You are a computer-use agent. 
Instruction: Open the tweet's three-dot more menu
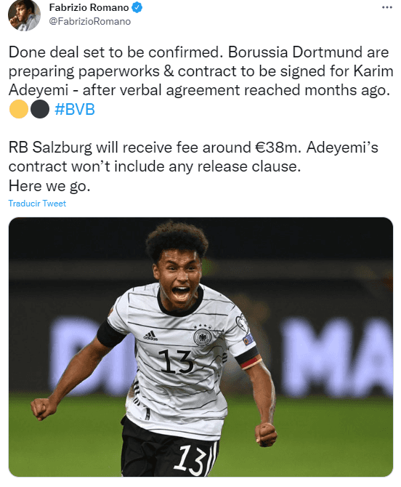(x=387, y=7)
